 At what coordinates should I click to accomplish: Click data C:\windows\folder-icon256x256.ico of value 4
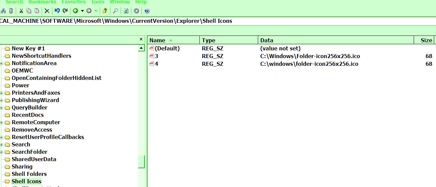[309, 64]
